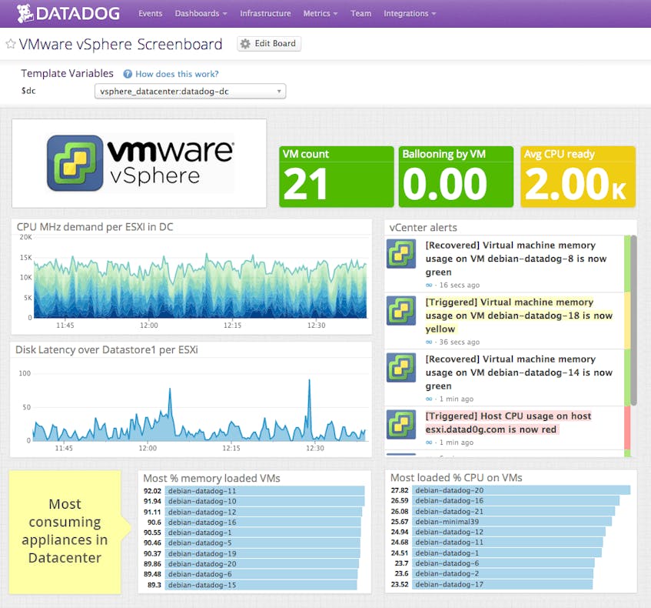
Task: Select CPU bar debian-datadog-20 at 27.82
Action: tap(521, 490)
